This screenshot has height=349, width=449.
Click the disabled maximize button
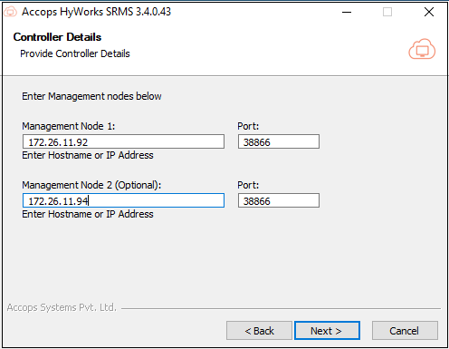(x=387, y=12)
